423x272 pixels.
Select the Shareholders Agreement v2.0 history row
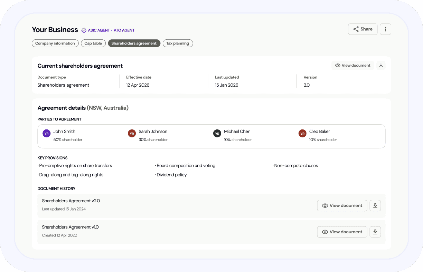point(173,205)
